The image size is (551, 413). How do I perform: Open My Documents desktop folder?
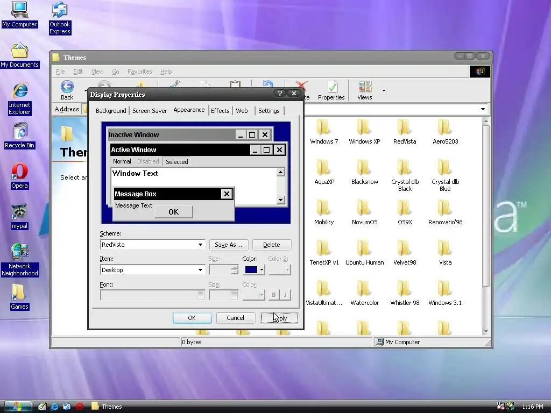coord(20,55)
